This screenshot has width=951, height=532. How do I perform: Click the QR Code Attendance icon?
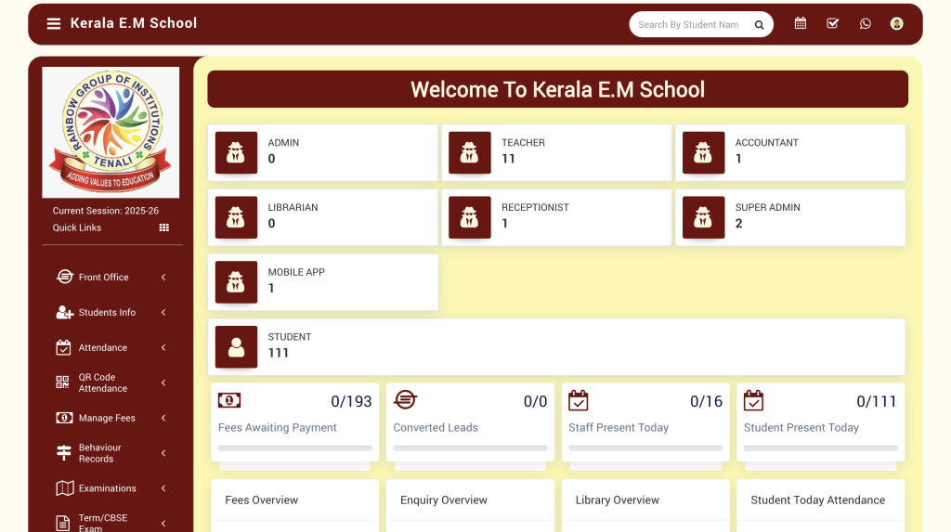point(62,383)
